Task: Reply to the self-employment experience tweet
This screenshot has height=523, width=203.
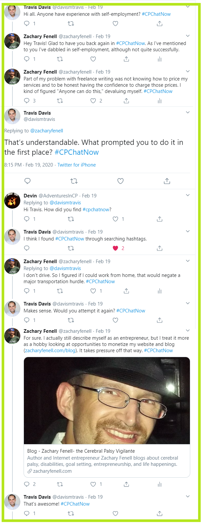Action: (27, 24)
